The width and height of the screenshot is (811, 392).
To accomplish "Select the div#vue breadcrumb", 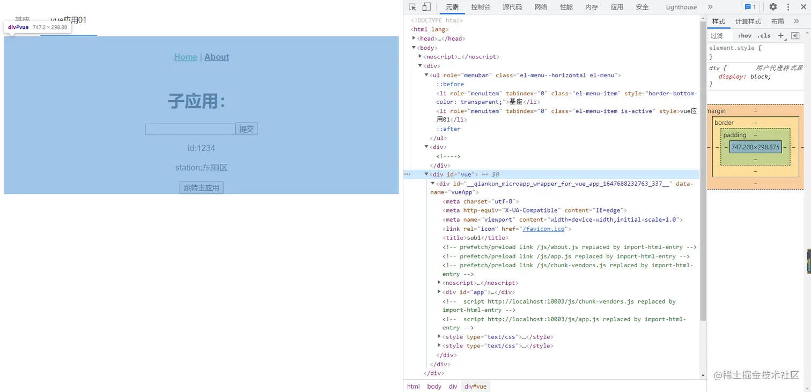I will 476,387.
